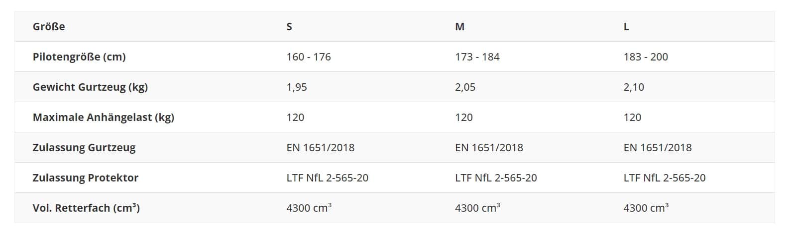Click EN 1651/2018 in the S column

point(321,148)
